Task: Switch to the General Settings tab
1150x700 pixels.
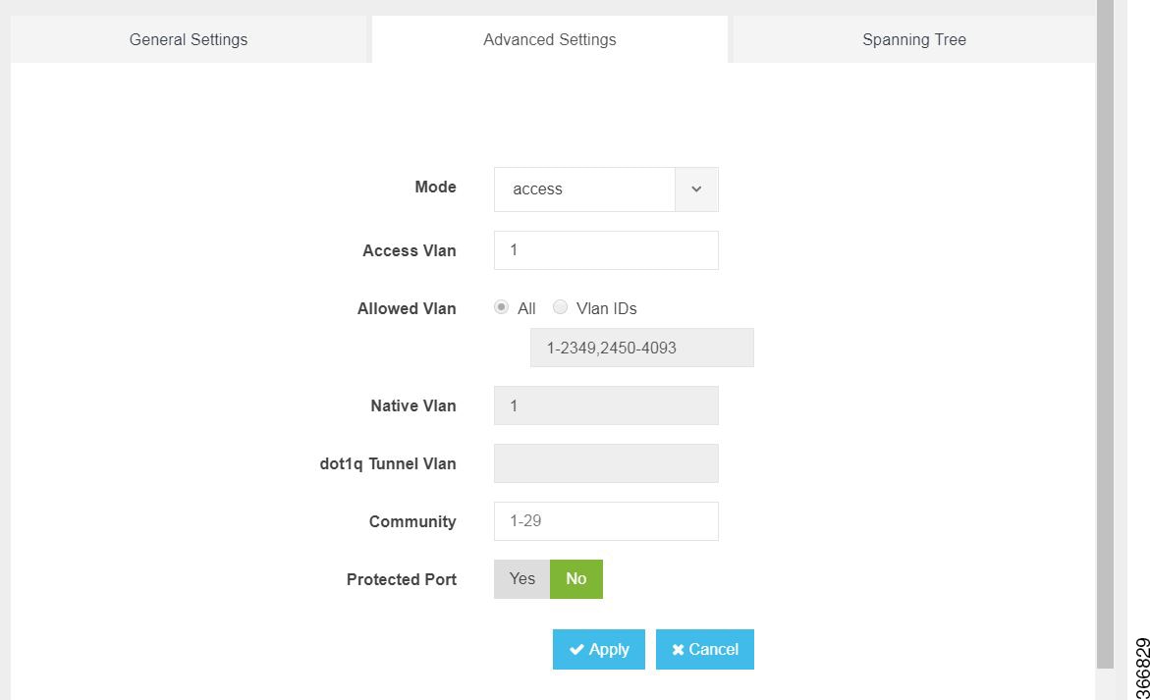Action: 189,39
